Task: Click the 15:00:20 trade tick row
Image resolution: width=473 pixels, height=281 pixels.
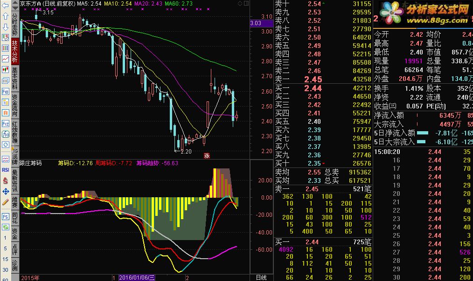Action: pyautogui.click(x=423, y=152)
